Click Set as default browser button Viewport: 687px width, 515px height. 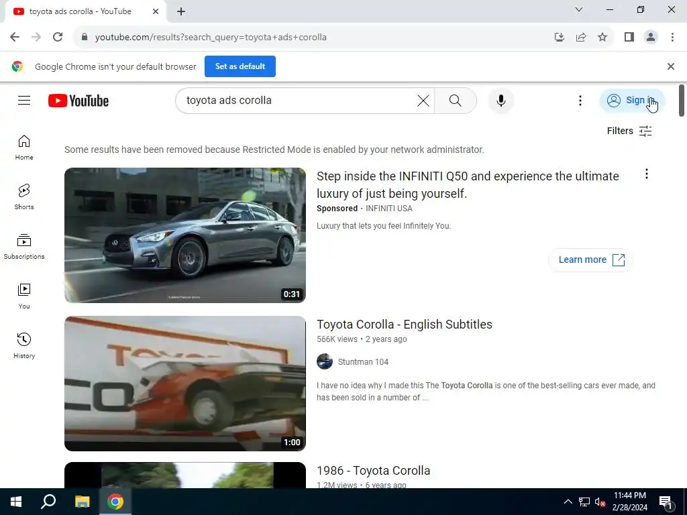(x=240, y=66)
